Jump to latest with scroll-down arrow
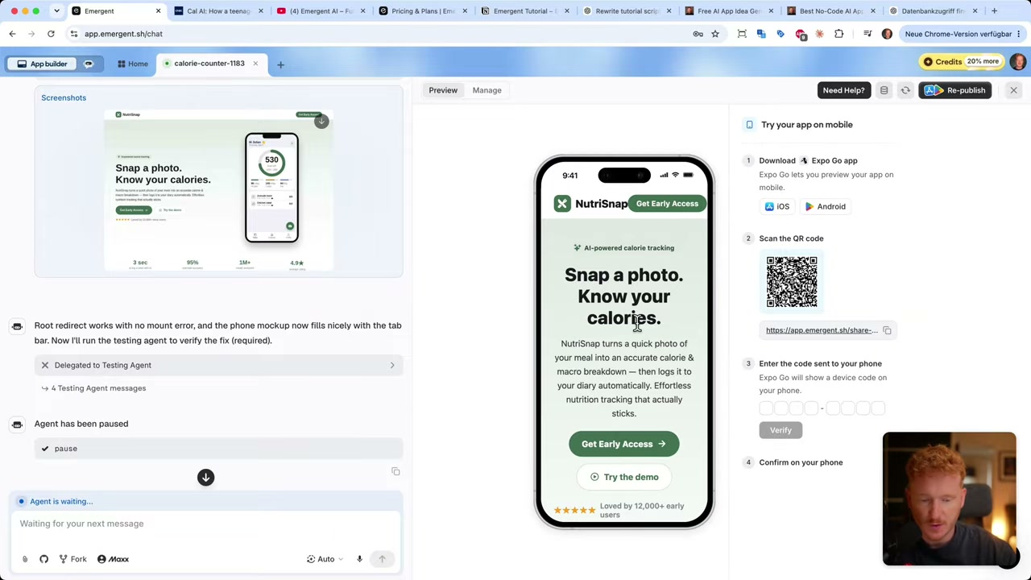The height and width of the screenshot is (580, 1031). [205, 478]
